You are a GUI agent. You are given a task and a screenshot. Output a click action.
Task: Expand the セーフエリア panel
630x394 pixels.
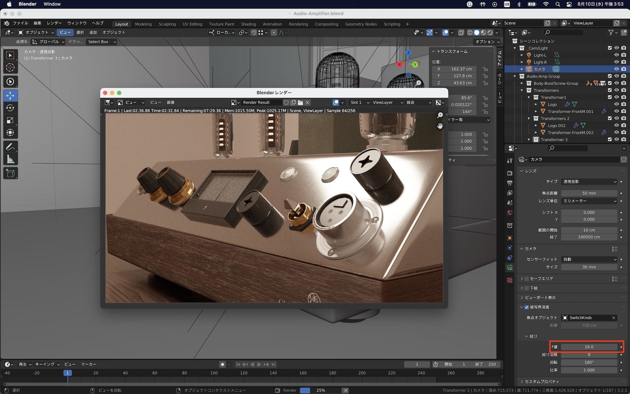pos(522,279)
